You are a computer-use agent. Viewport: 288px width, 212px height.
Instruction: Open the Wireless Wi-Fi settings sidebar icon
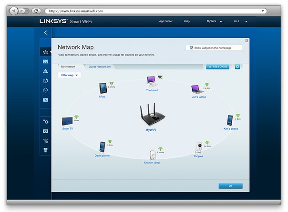(x=45, y=141)
